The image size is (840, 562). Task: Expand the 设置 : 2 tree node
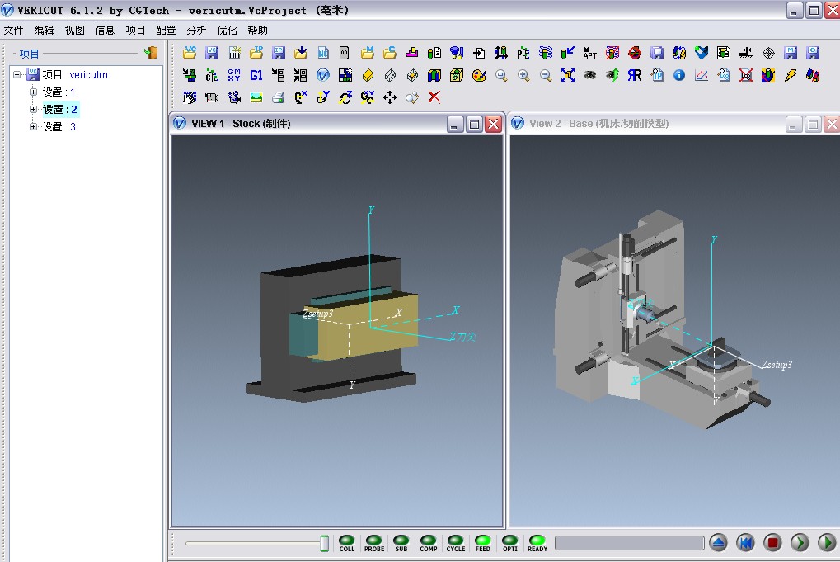pyautogui.click(x=33, y=110)
